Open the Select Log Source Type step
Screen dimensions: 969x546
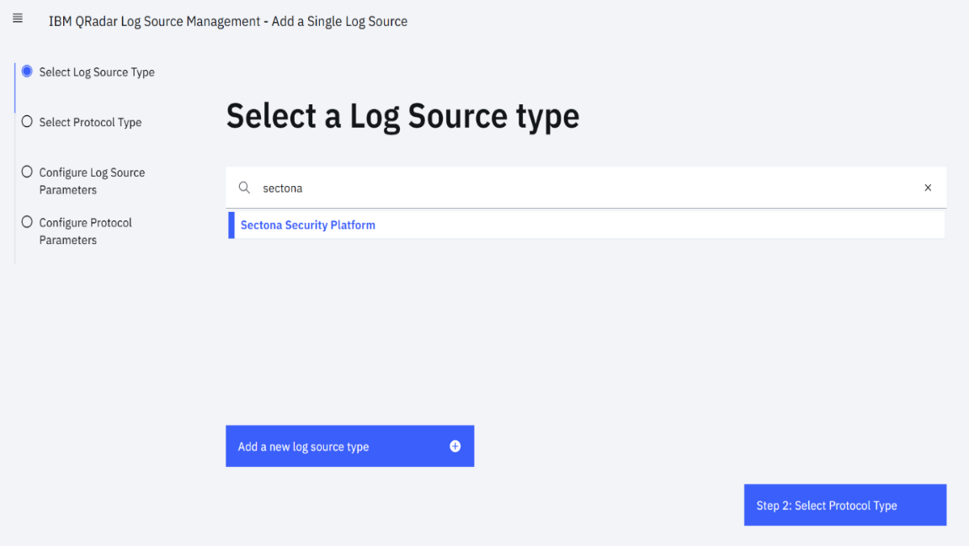pyautogui.click(x=95, y=72)
